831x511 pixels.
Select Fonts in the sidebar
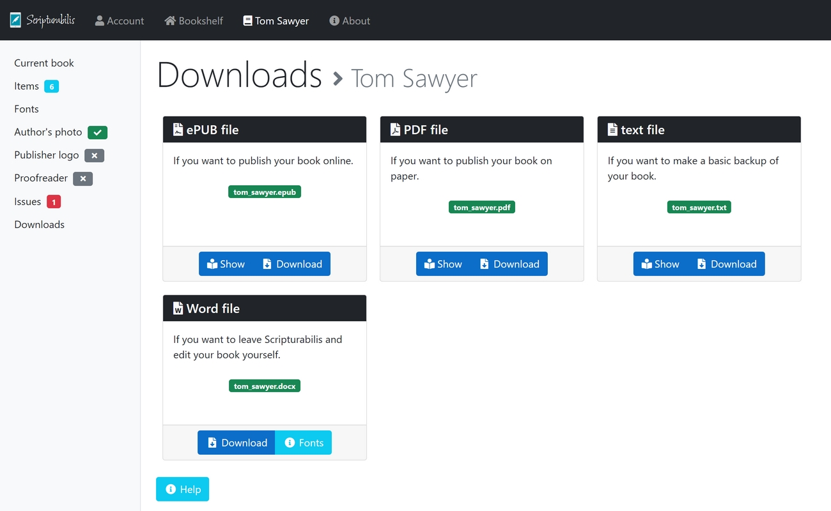26,109
